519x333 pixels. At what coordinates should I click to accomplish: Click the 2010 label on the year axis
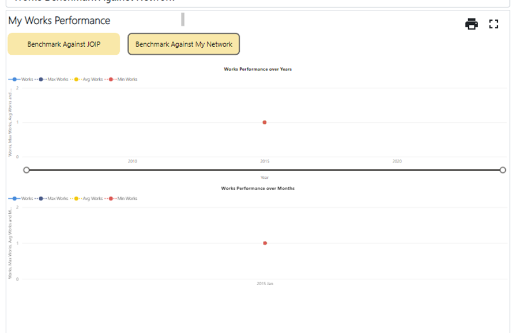[133, 161]
